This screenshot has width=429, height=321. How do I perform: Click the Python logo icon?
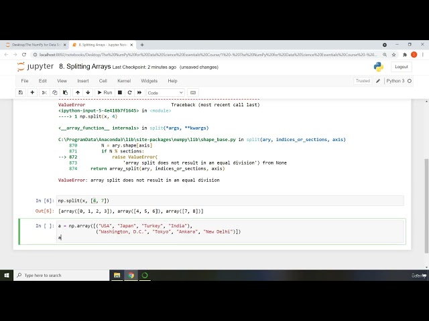[x=379, y=67]
